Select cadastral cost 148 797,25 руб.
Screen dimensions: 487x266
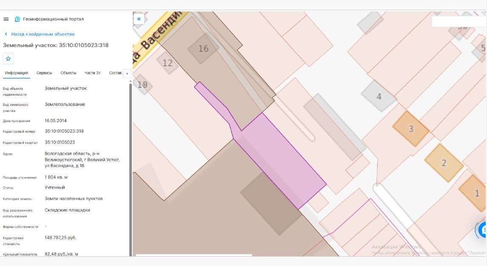tap(60, 238)
